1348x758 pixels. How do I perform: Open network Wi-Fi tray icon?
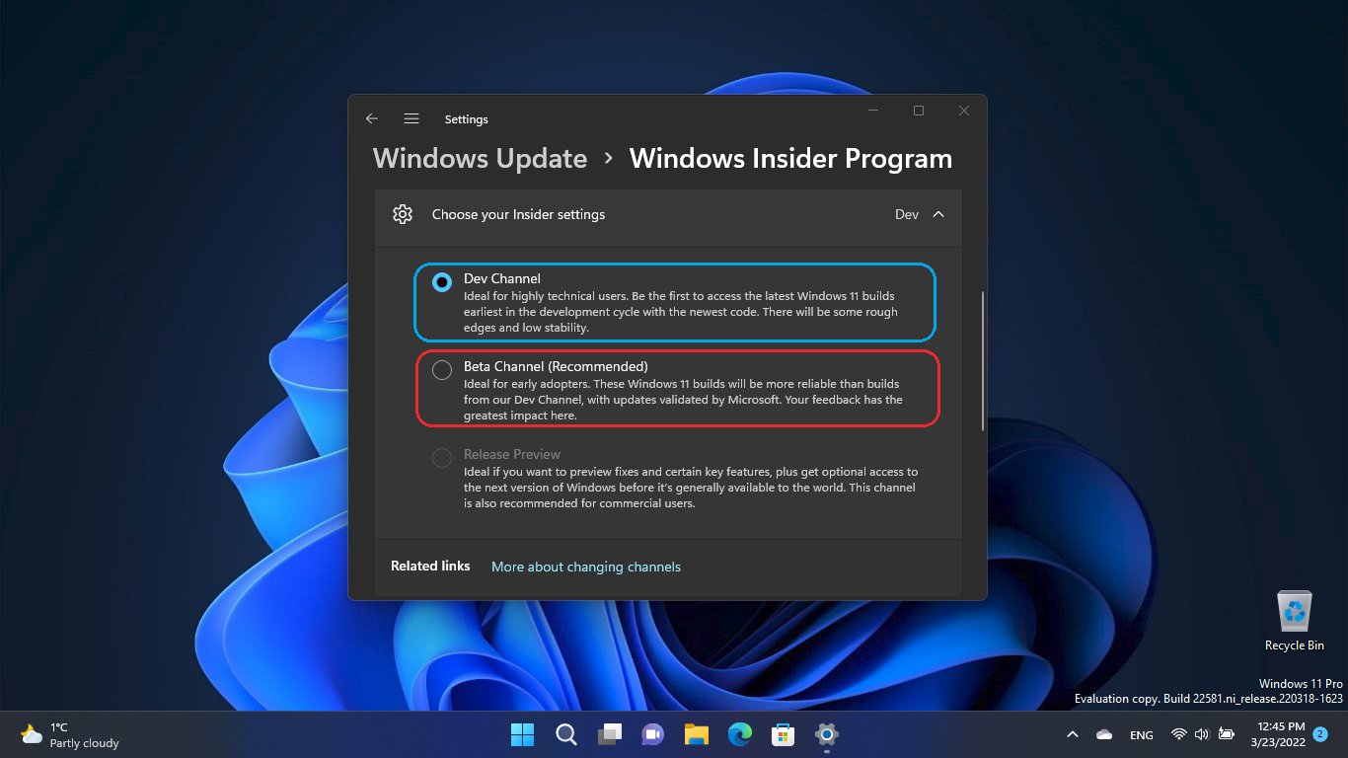(1178, 734)
